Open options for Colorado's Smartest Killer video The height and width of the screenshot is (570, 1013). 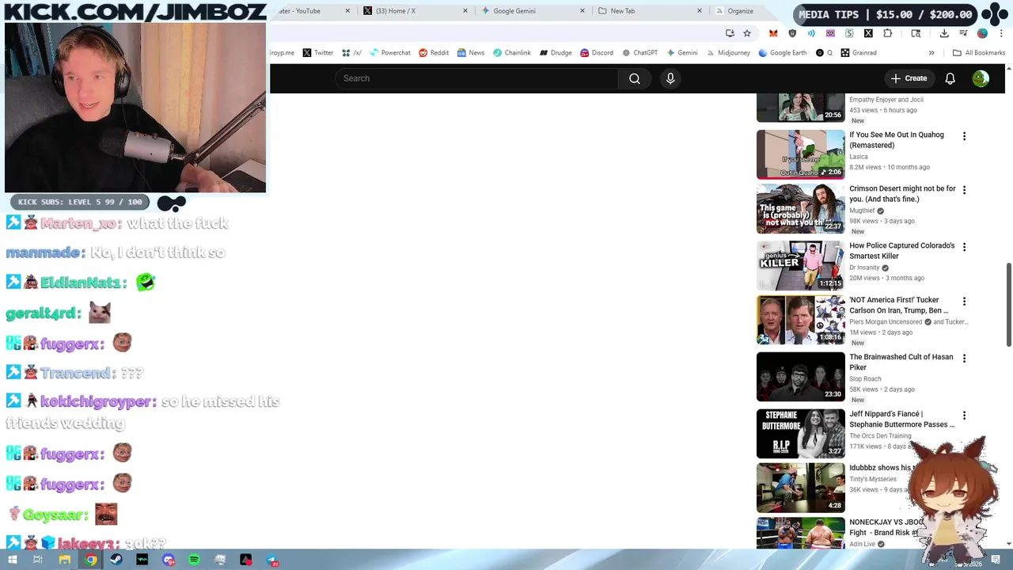(964, 247)
